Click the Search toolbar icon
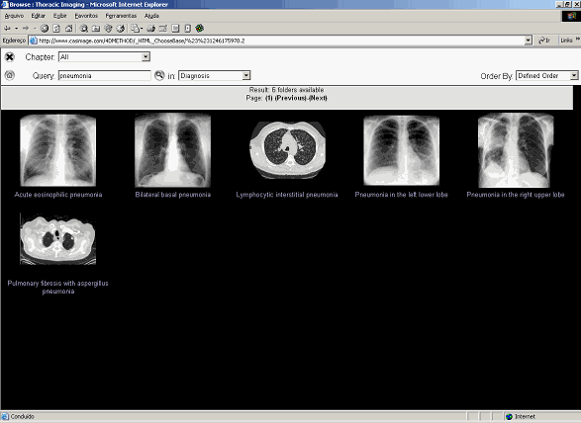The height and width of the screenshot is (423, 581). click(84, 28)
